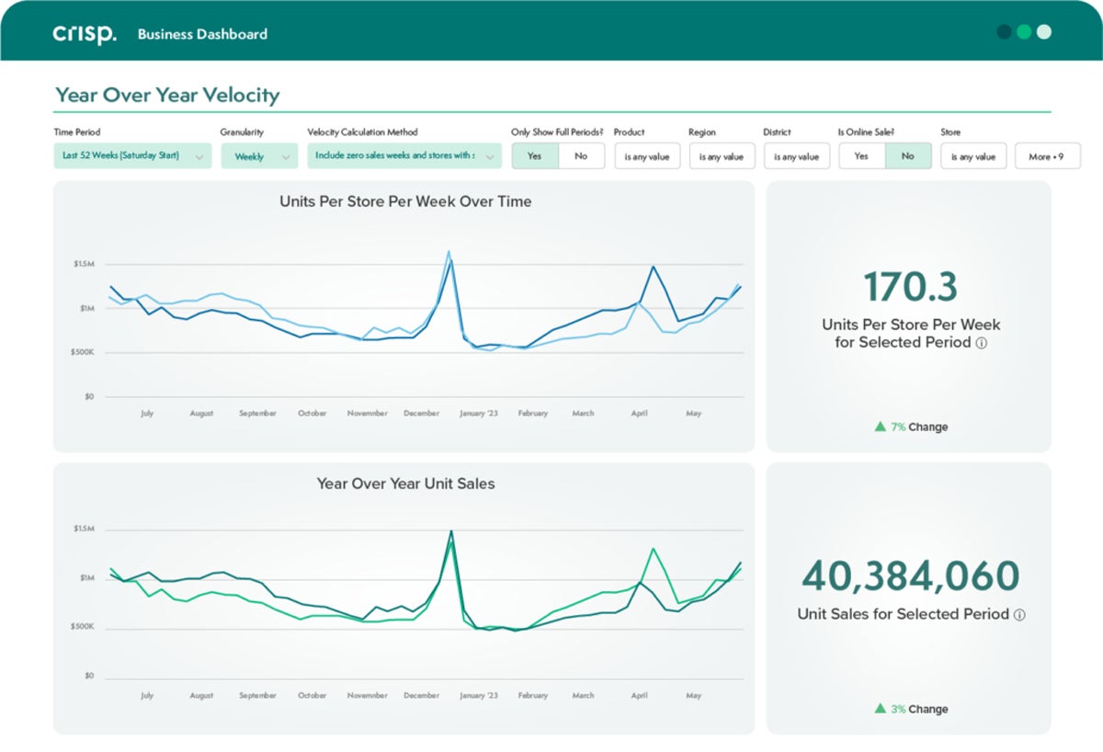This screenshot has width=1103, height=752.
Task: Click the $500K axis label in bottom chart
Action: point(84,626)
